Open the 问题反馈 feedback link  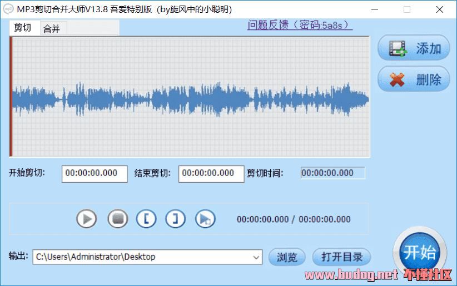pos(300,26)
